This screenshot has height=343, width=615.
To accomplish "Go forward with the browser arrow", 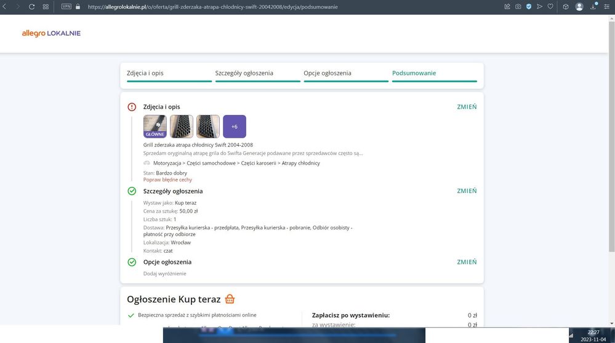I will coord(18,7).
